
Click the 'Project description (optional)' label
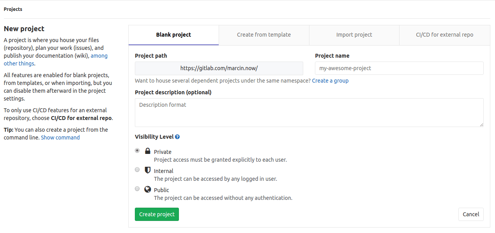coord(173,92)
